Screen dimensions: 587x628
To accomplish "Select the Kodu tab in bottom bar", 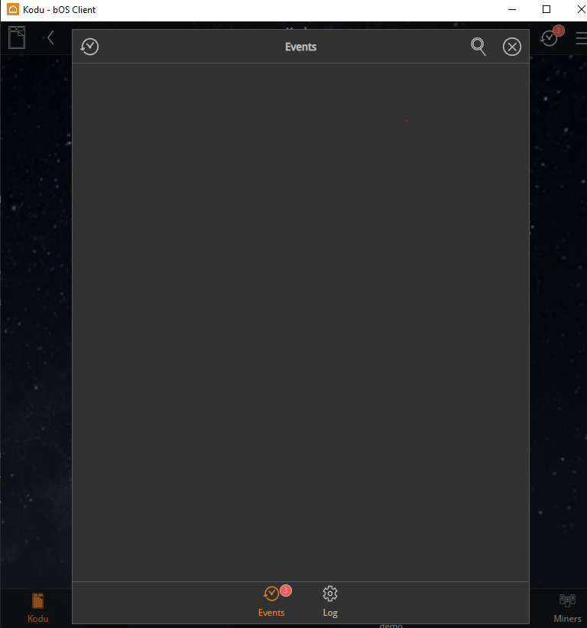I will click(x=37, y=608).
